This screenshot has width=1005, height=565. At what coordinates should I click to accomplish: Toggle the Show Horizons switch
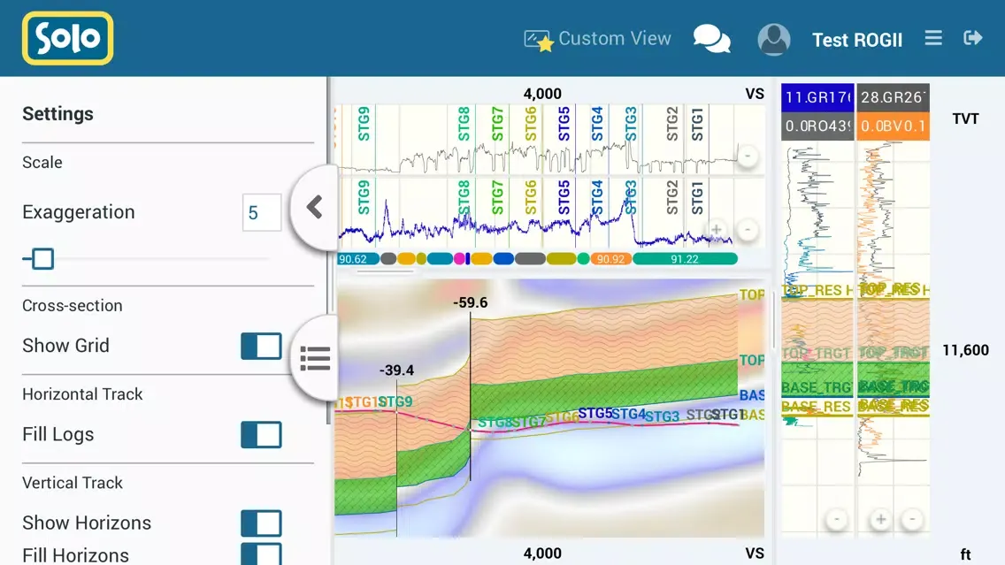262,523
